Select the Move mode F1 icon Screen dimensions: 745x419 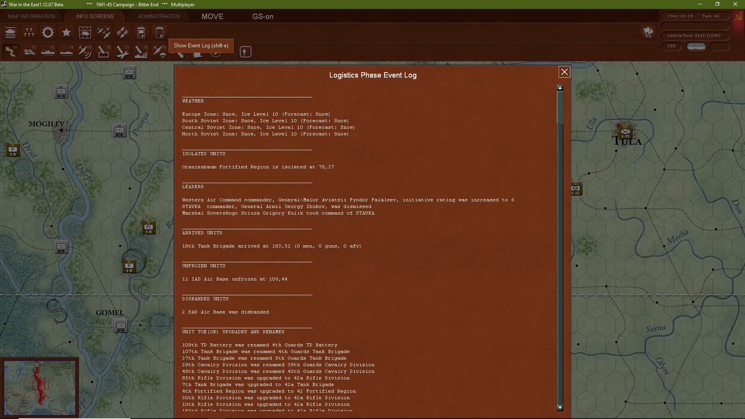[10, 52]
